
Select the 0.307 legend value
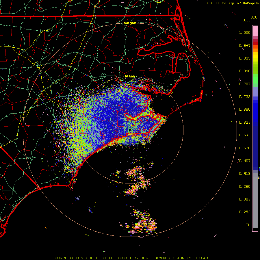[245, 199]
